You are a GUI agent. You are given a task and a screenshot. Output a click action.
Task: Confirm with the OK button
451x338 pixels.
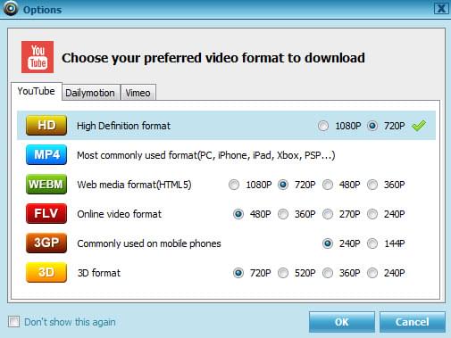coord(342,322)
